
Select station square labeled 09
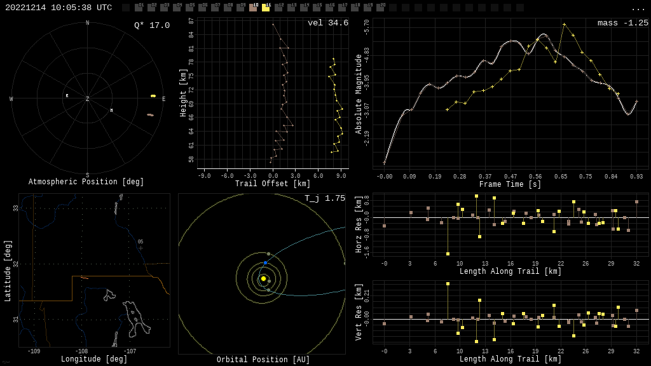coord(240,8)
